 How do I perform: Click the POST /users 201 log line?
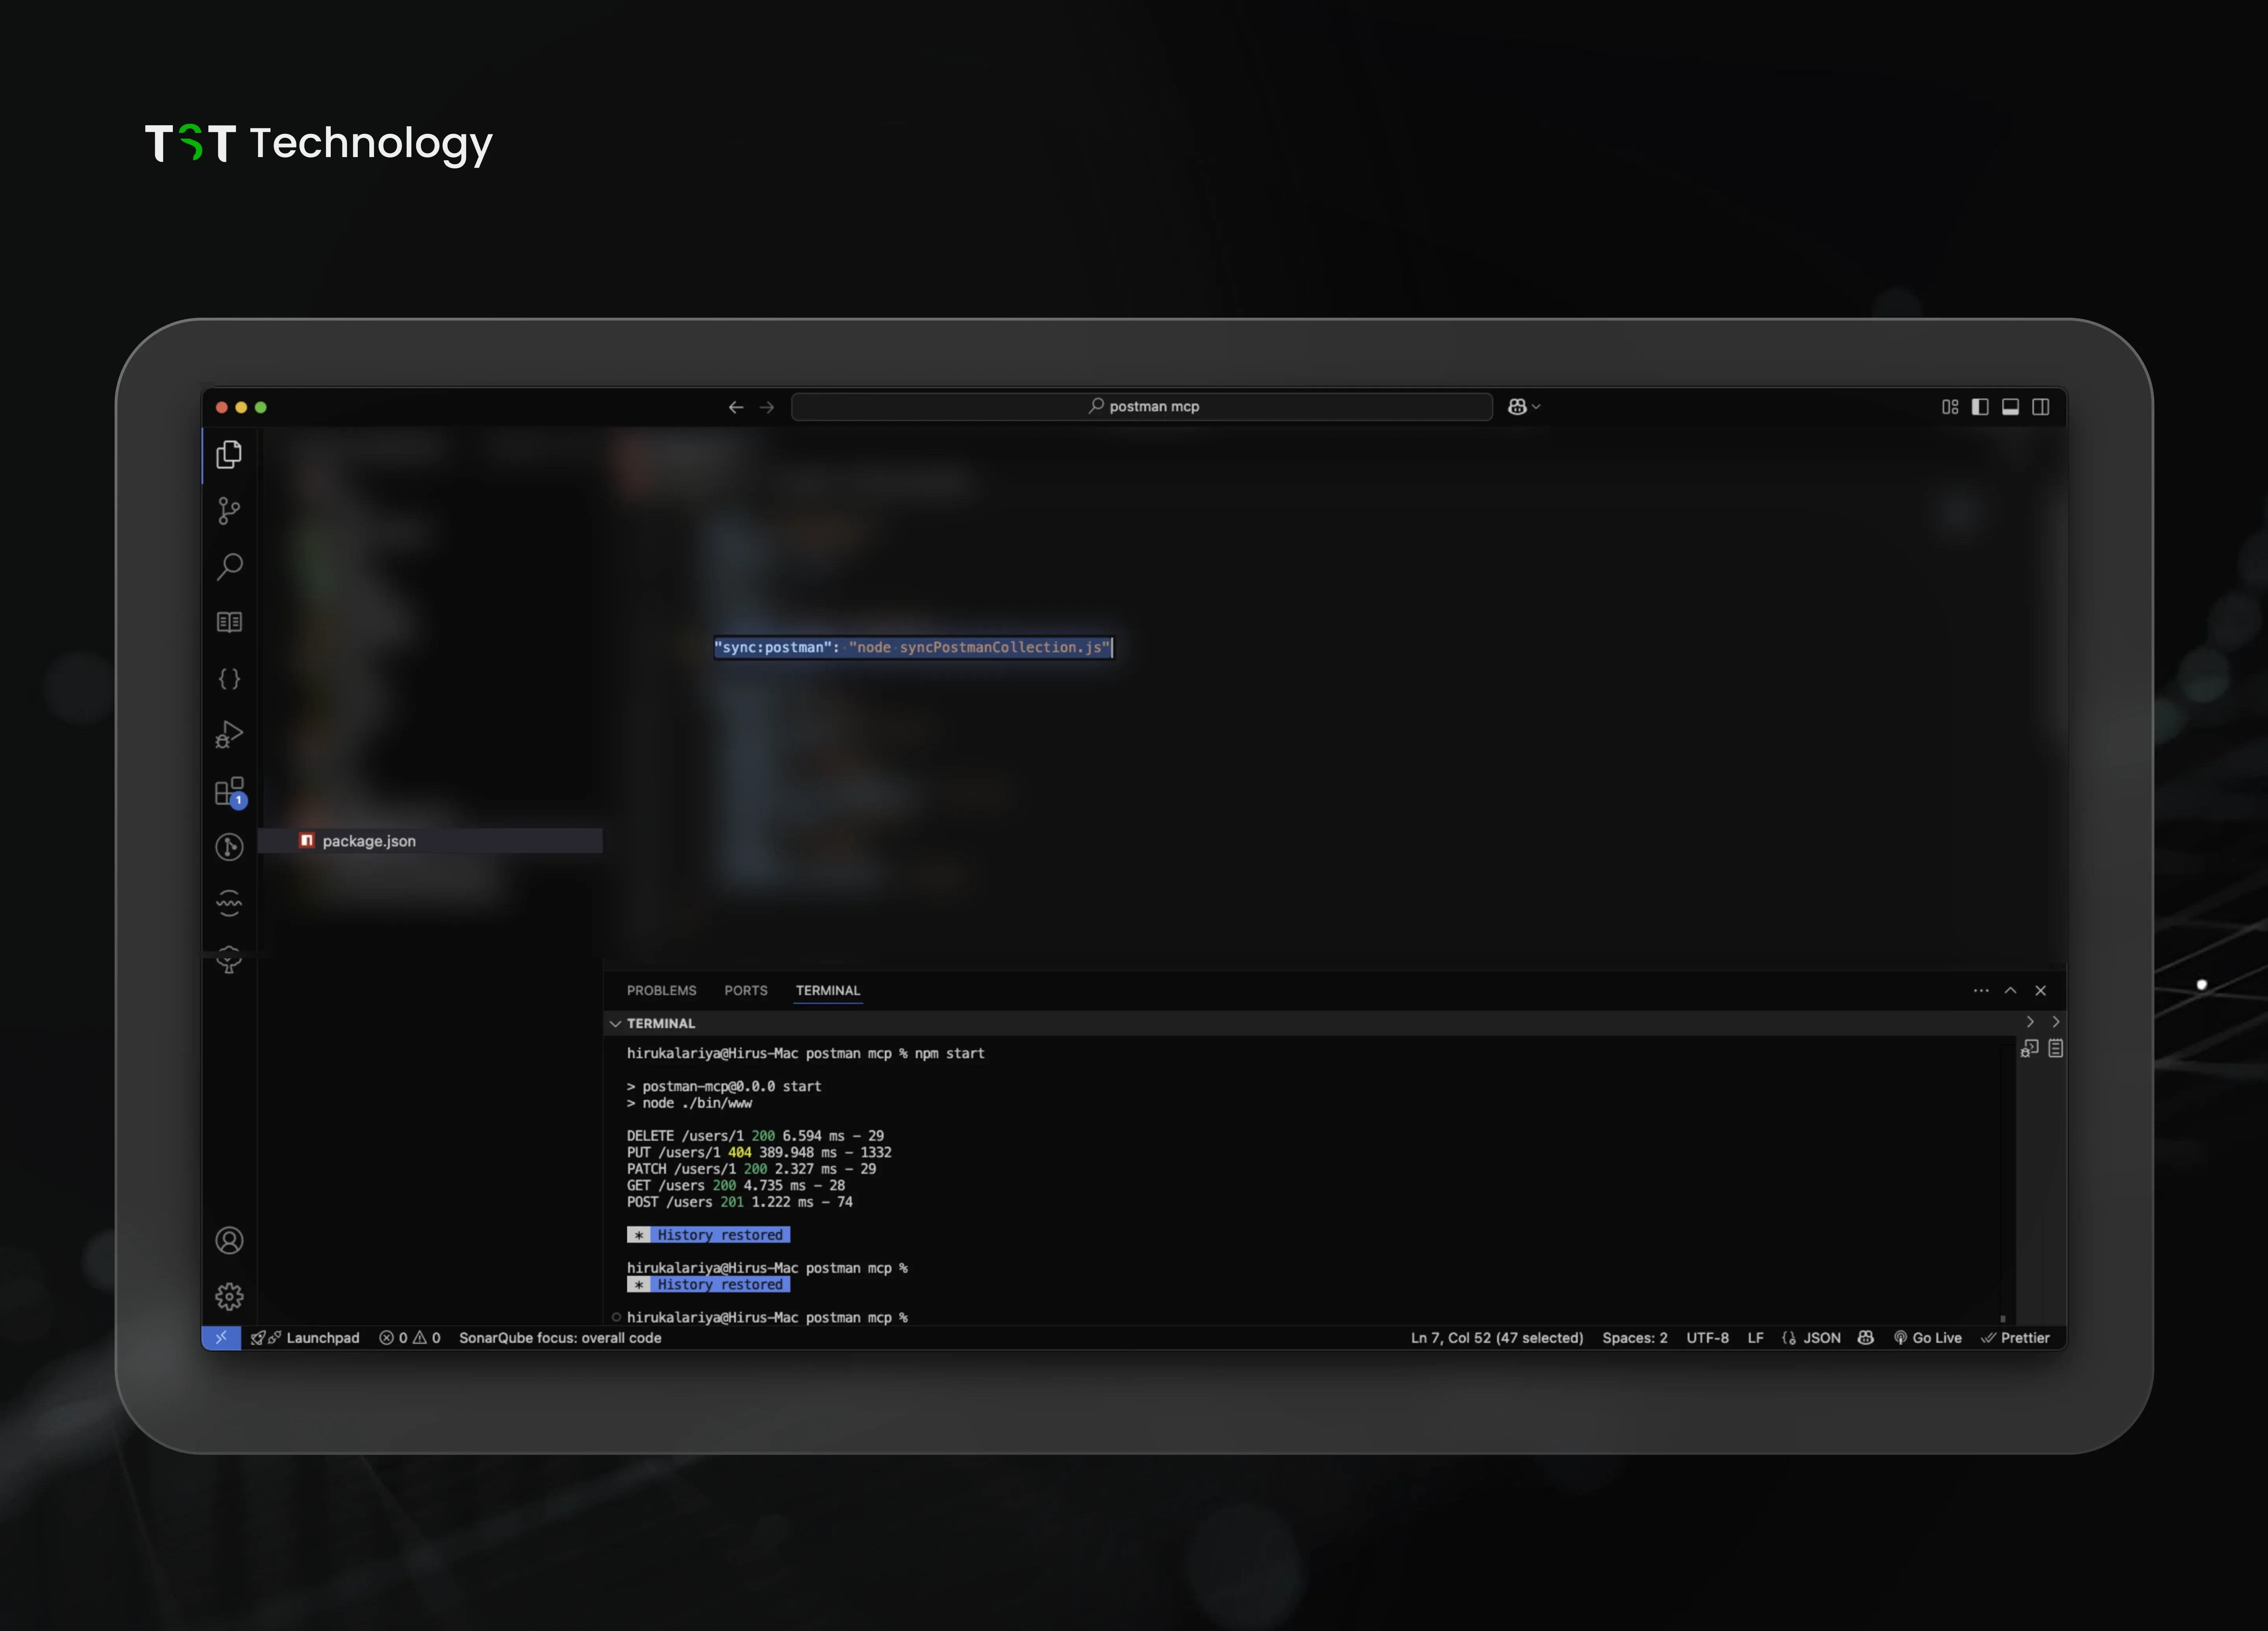[739, 1202]
